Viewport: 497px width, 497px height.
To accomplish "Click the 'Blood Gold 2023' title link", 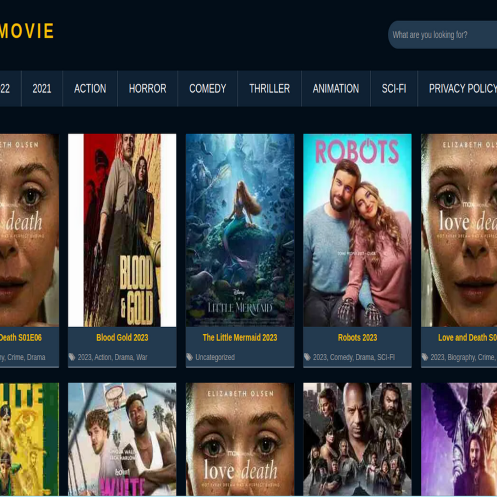I will coord(122,338).
